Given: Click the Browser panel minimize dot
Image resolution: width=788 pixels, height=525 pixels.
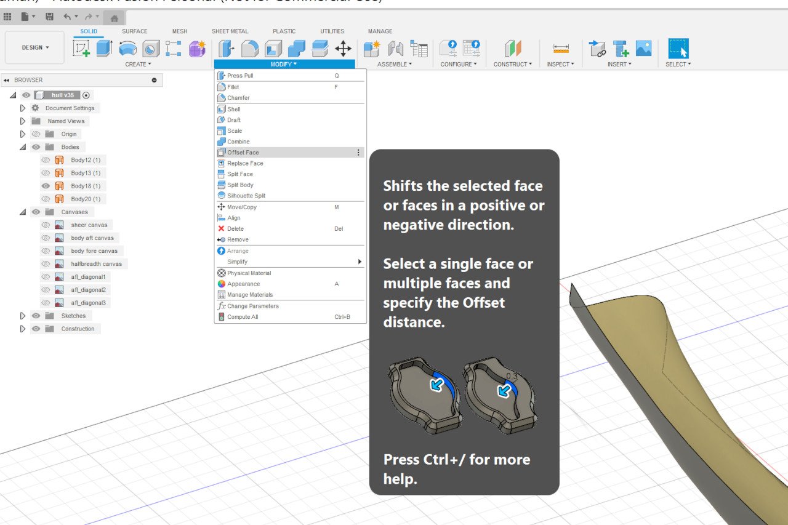Looking at the screenshot, I should [x=154, y=80].
